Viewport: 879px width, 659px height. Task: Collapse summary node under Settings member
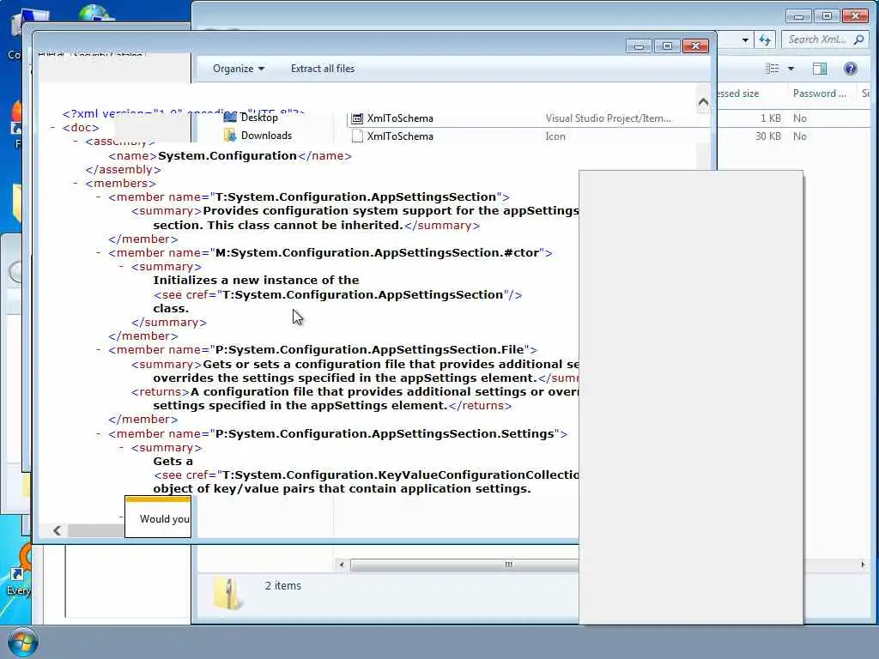pos(122,448)
